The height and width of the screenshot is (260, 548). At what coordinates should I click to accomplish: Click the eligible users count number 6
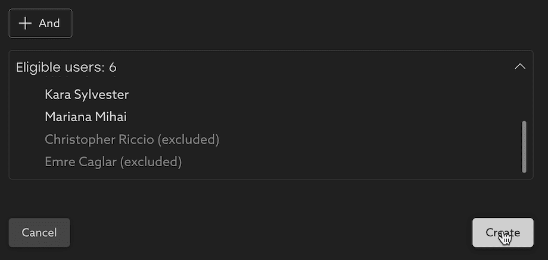point(113,67)
